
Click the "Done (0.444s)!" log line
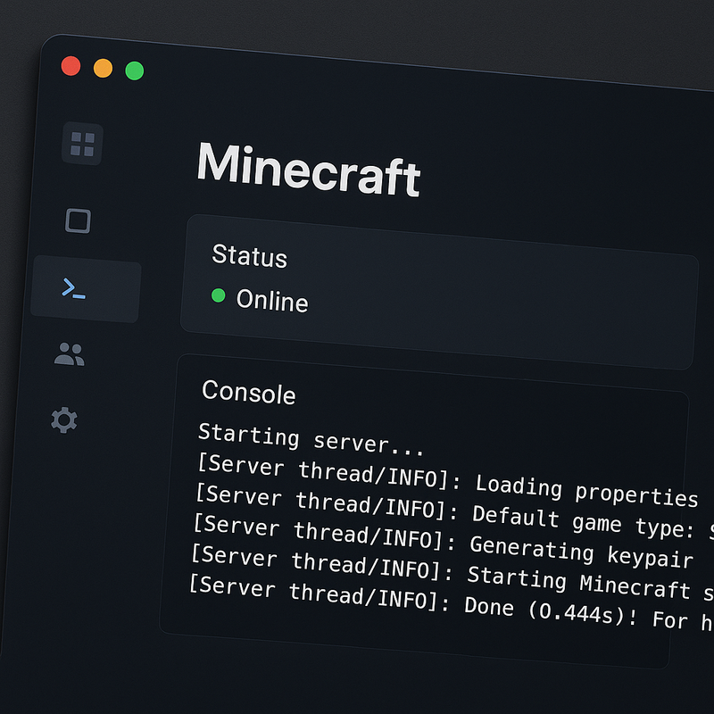(x=451, y=603)
